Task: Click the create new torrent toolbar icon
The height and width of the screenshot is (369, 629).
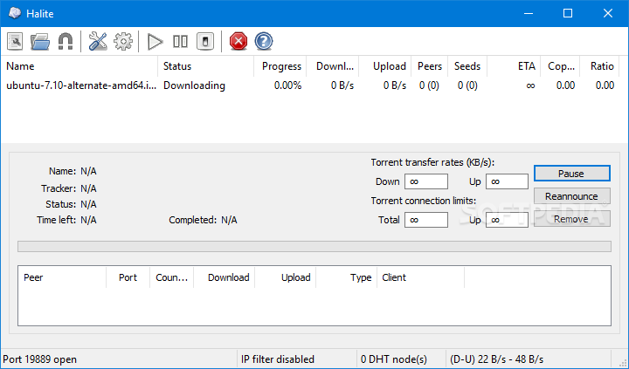Action: (15, 41)
